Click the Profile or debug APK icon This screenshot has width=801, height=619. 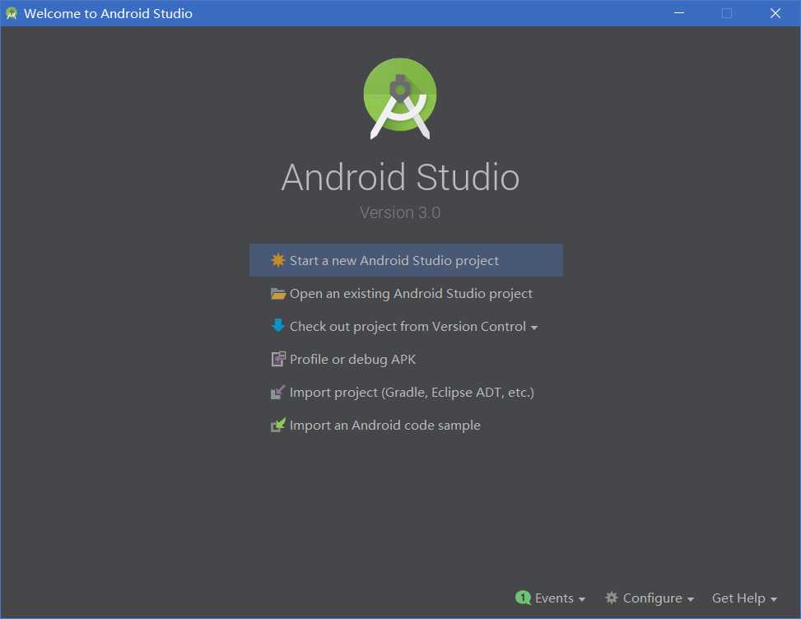[278, 359]
